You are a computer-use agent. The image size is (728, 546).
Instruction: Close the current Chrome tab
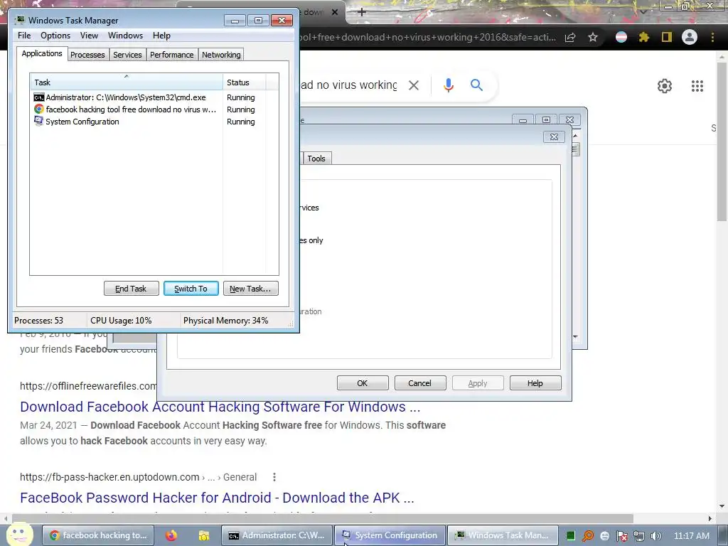tap(335, 12)
